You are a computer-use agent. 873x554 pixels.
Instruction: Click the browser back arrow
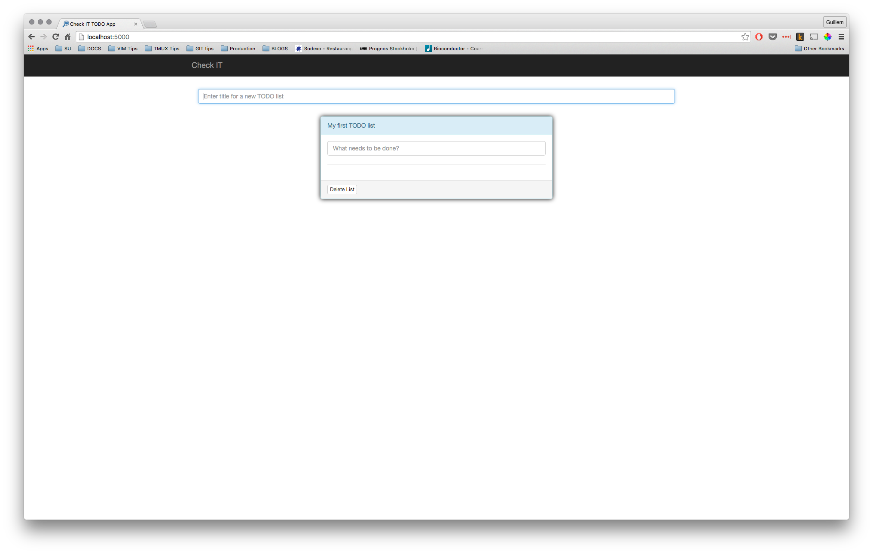tap(31, 37)
